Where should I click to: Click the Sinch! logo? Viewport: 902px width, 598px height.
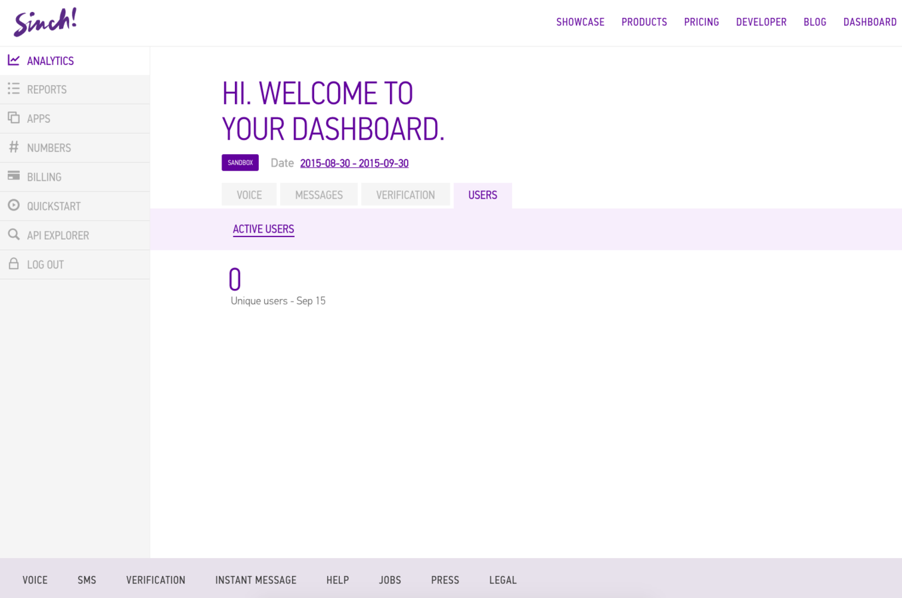[45, 23]
